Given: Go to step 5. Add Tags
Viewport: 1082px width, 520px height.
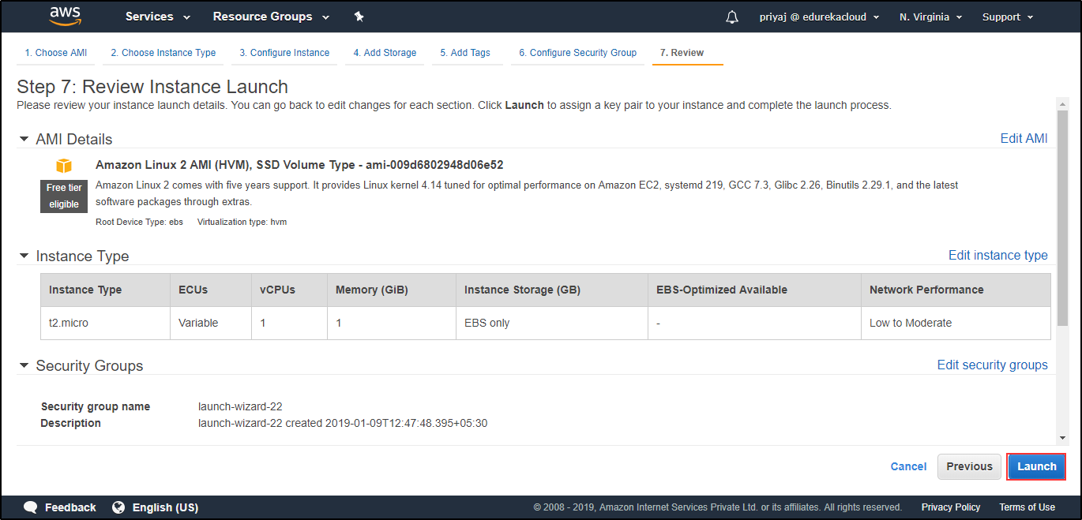Looking at the screenshot, I should point(465,53).
